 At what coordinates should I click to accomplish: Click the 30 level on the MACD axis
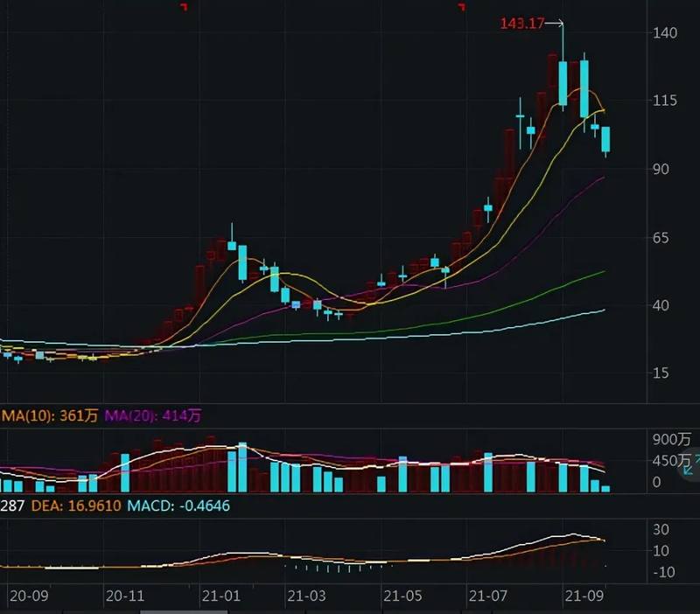[661, 530]
